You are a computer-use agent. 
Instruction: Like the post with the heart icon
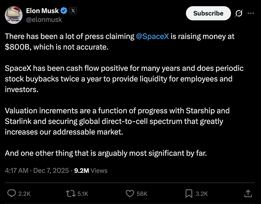pyautogui.click(x=130, y=194)
